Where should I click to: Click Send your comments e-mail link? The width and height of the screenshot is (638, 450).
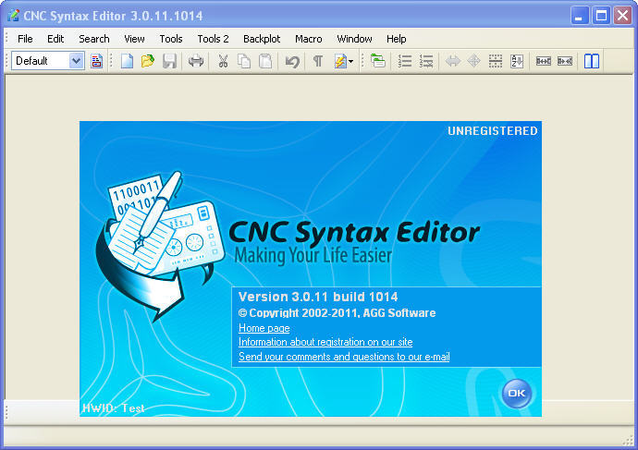pyautogui.click(x=344, y=357)
